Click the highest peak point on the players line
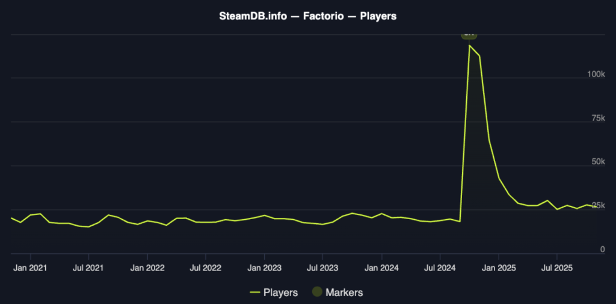 coord(469,46)
